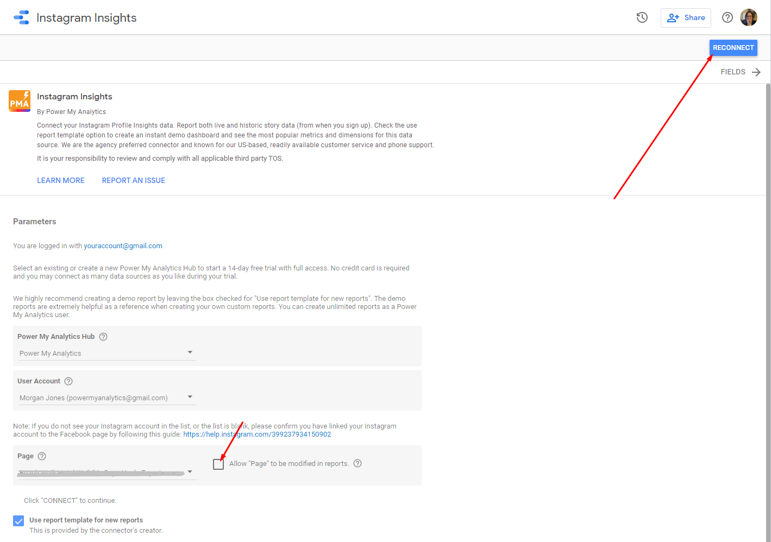
Task: Open the user profile avatar
Action: click(x=749, y=17)
